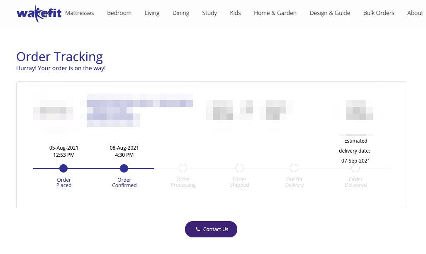Open the Bulk Orders page

[379, 13]
